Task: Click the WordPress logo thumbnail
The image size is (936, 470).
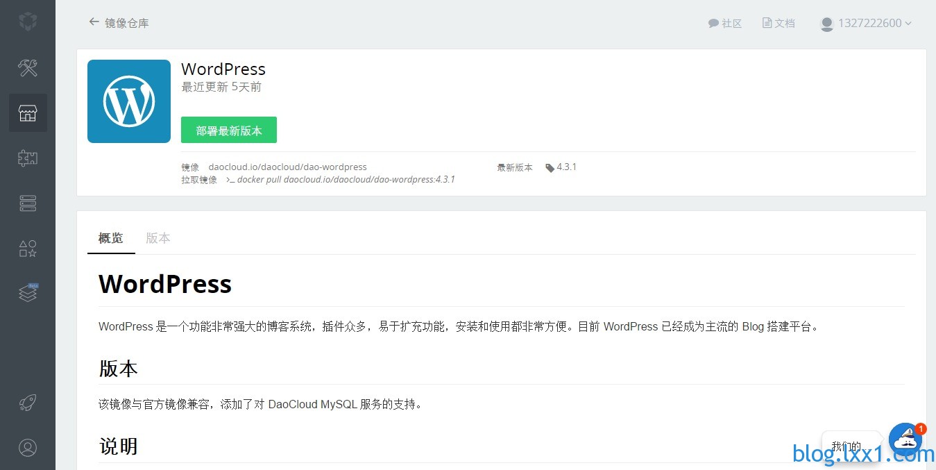Action: pyautogui.click(x=129, y=101)
